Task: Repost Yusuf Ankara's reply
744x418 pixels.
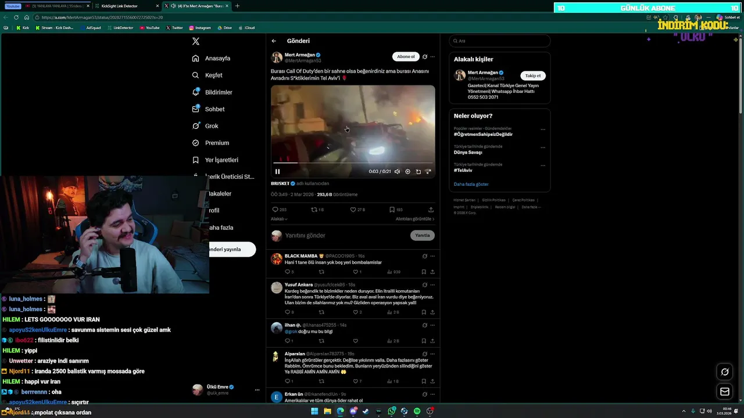Action: (321, 312)
